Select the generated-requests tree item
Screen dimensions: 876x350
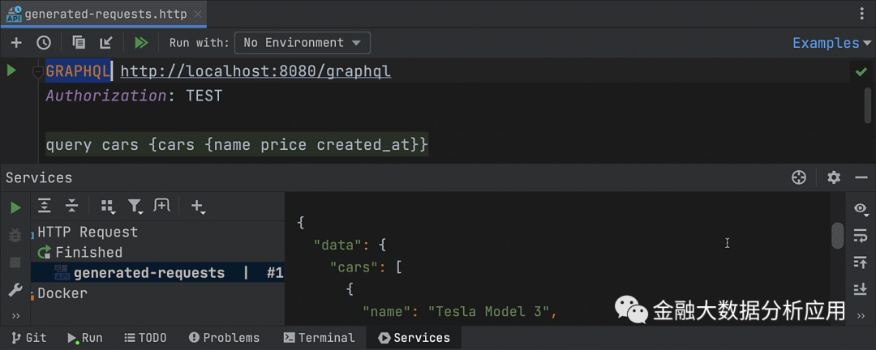coord(148,273)
